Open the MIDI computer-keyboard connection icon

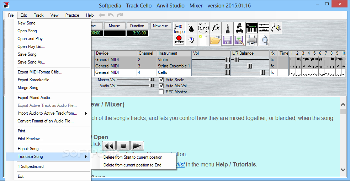coord(239,28)
